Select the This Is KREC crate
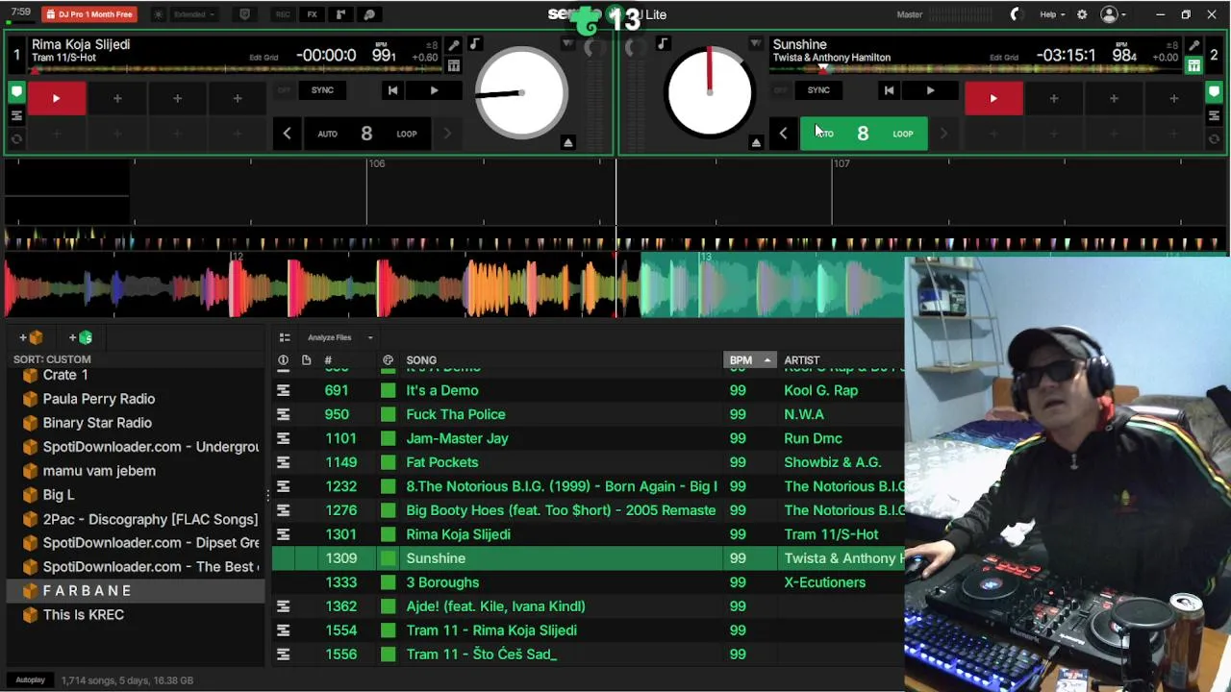This screenshot has width=1231, height=692. tap(84, 615)
